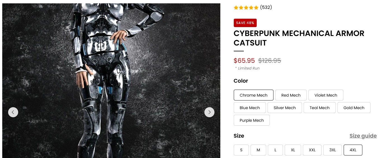The image size is (380, 158).
Task: Select size XXL
Action: [312, 150]
